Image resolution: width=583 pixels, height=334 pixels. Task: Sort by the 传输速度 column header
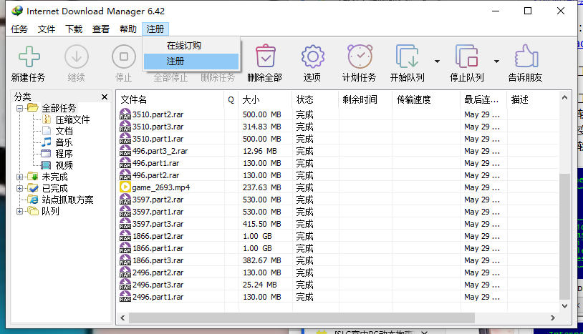426,99
